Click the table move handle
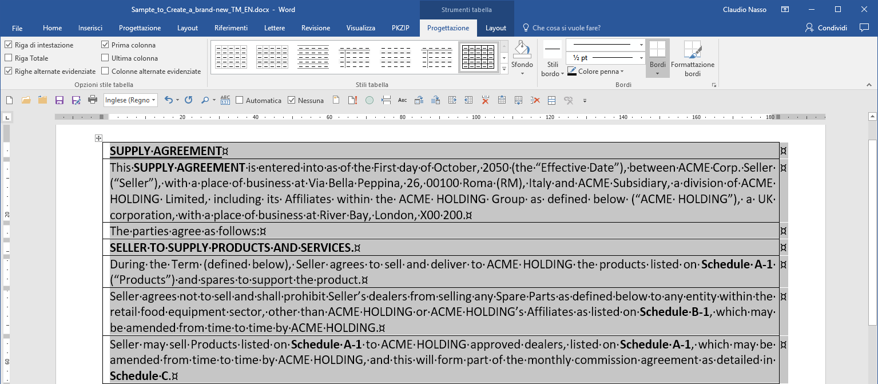 [x=98, y=138]
